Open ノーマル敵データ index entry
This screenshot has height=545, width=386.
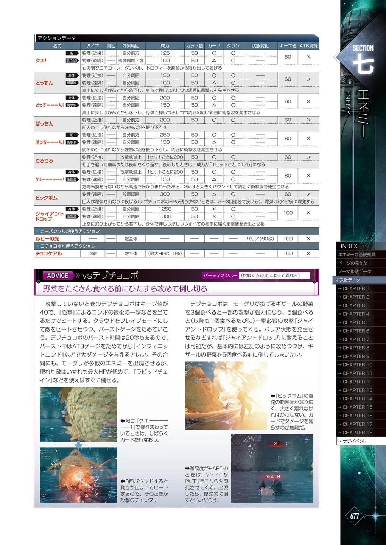355,271
